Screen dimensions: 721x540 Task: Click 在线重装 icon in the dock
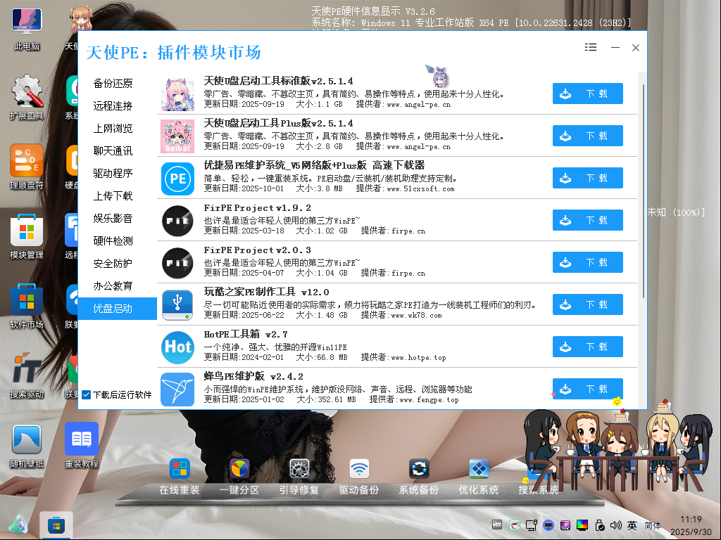tap(180, 470)
